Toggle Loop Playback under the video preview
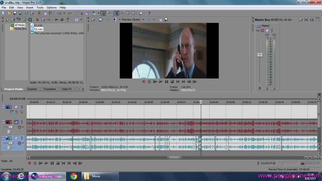322x181 pixels. (x=149, y=82)
